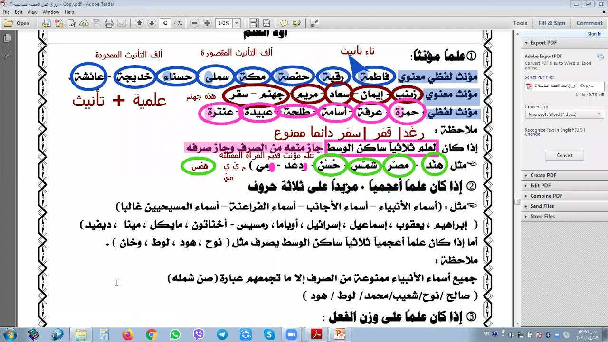The height and width of the screenshot is (342, 608).
Task: Zoom in with the plus button
Action: [x=207, y=23]
